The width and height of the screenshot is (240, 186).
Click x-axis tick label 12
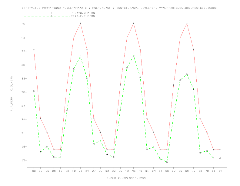(x=61, y=171)
